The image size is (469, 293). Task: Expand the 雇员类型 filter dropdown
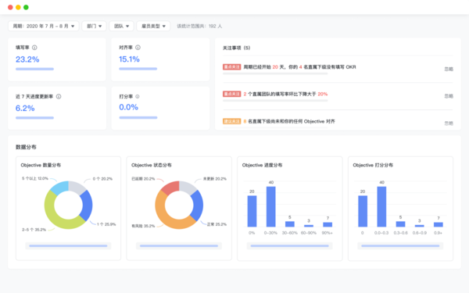(153, 26)
